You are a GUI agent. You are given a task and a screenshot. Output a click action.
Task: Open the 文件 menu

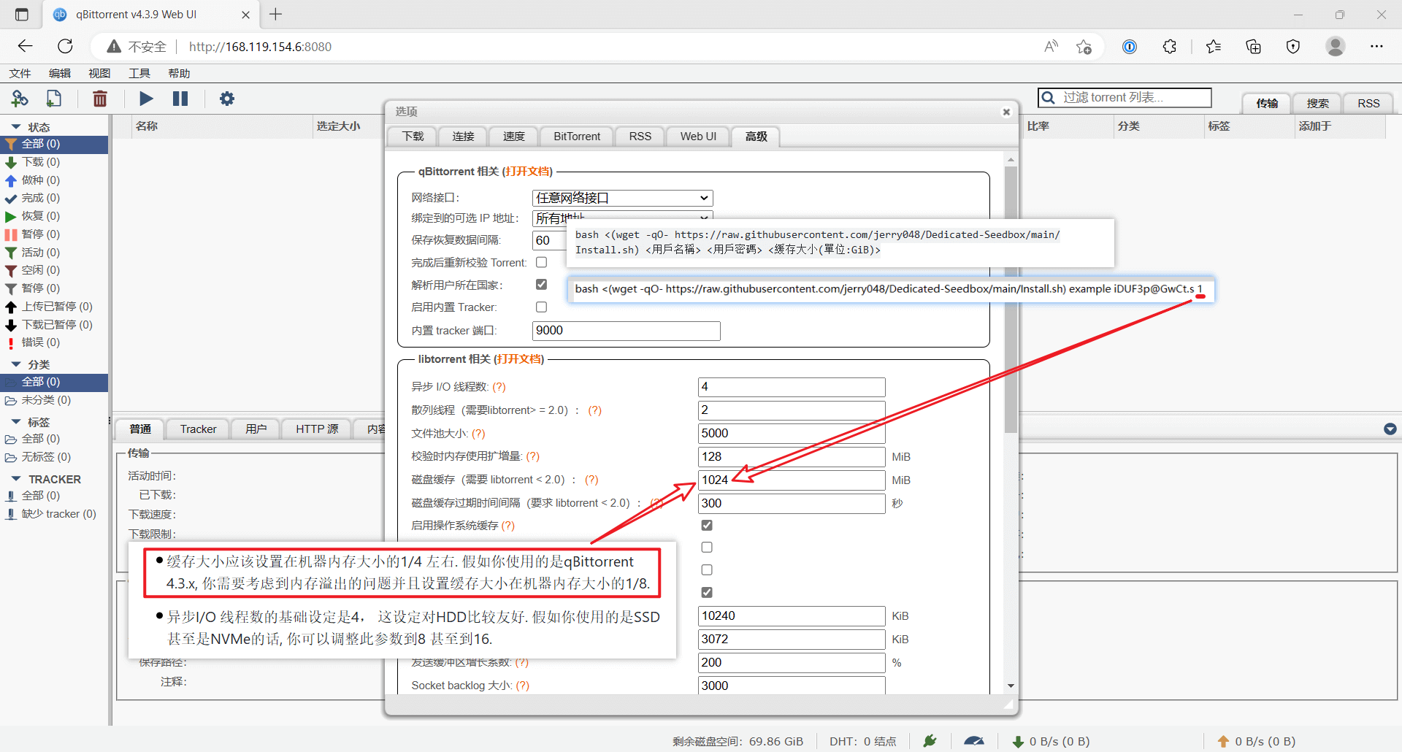[20, 73]
